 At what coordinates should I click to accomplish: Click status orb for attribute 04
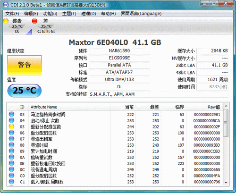coord(11,120)
